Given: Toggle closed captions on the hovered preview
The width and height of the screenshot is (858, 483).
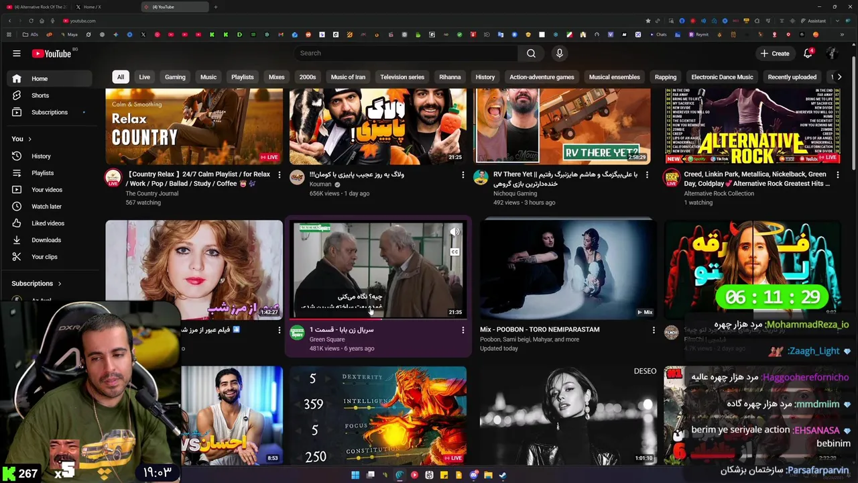Looking at the screenshot, I should 454,252.
